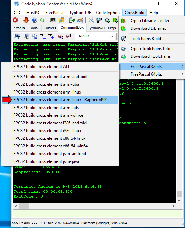Open the Typhon-IDE menu
The height and width of the screenshot is (228, 185).
pyautogui.click(x=80, y=13)
